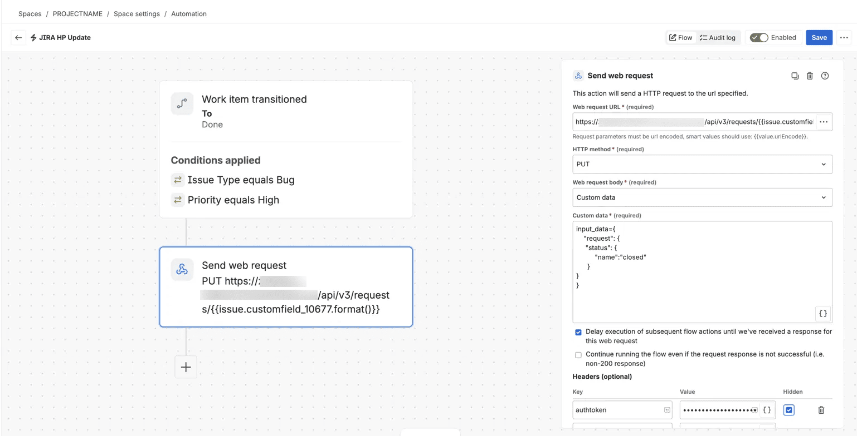Screen dimensions: 857x436
Task: Click the authtoken header key field
Action: (622, 410)
